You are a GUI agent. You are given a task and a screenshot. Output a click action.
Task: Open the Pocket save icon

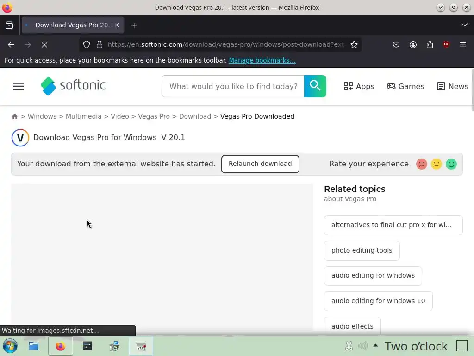click(396, 45)
